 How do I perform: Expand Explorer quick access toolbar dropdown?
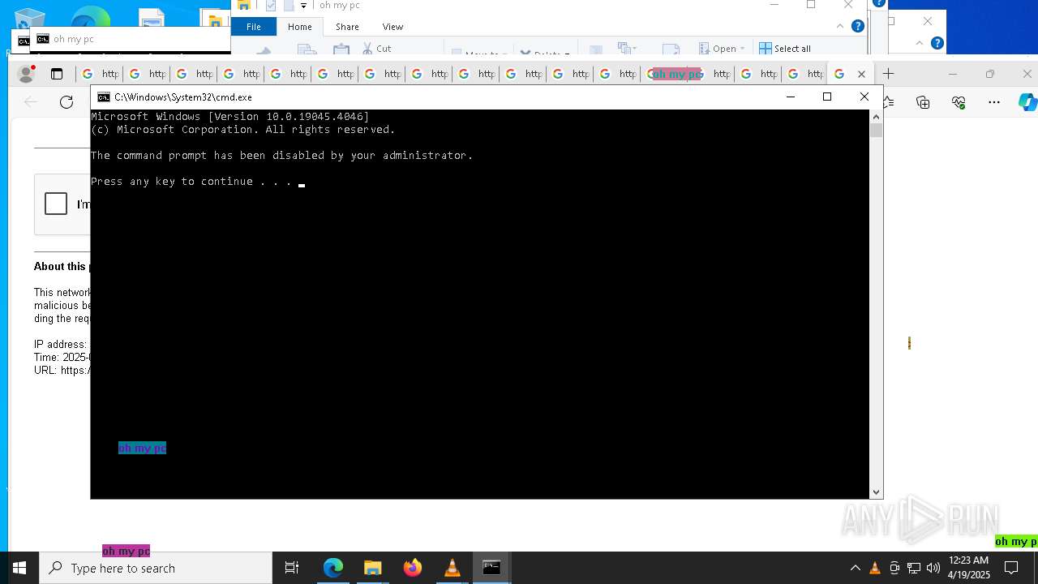point(303,6)
